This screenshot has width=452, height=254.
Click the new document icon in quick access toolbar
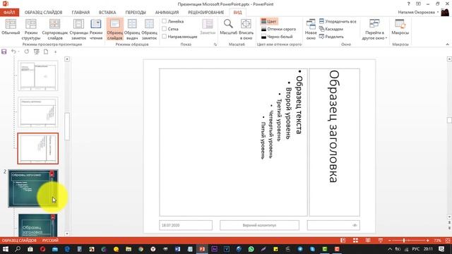46,52
